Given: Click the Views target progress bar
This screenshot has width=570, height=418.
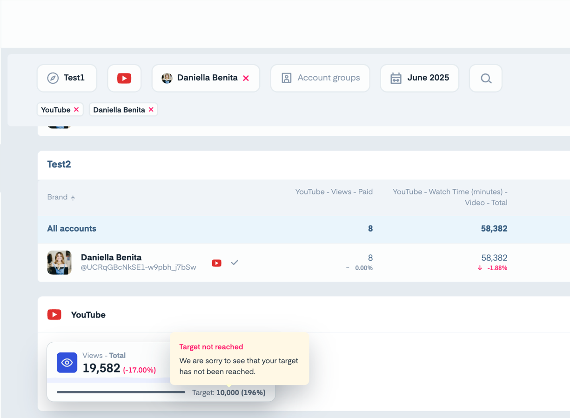Looking at the screenshot, I should [x=121, y=392].
